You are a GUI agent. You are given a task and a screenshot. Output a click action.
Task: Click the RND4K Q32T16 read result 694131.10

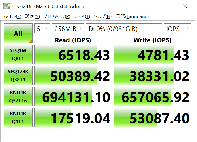[73, 96]
